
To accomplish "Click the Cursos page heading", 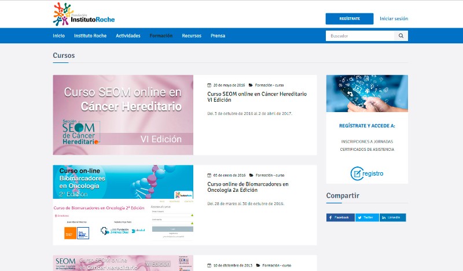I will (x=64, y=55).
